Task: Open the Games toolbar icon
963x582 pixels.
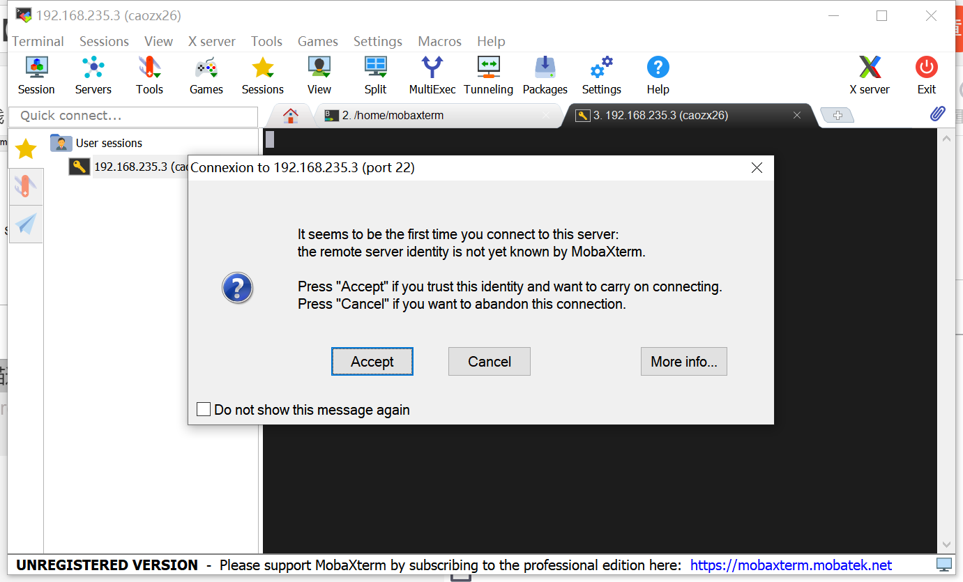Action: (x=206, y=75)
